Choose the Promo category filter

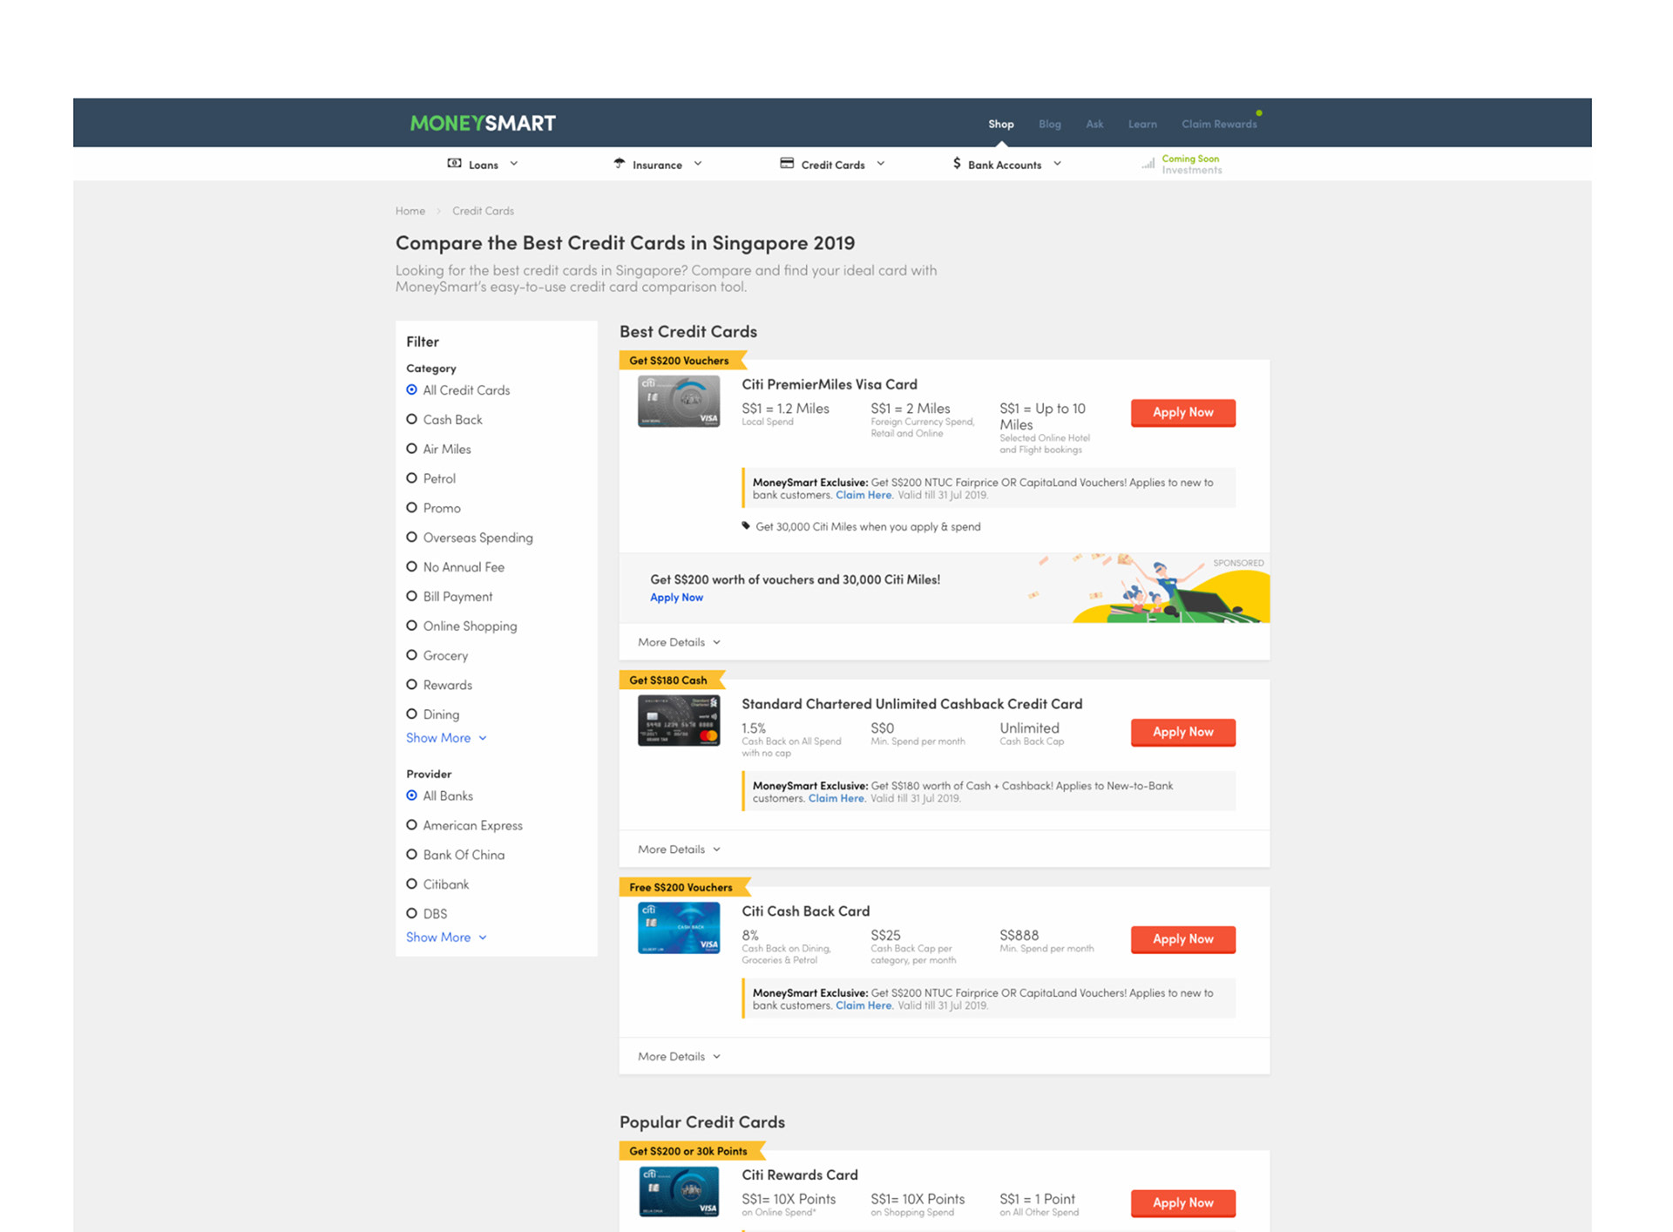(x=434, y=508)
